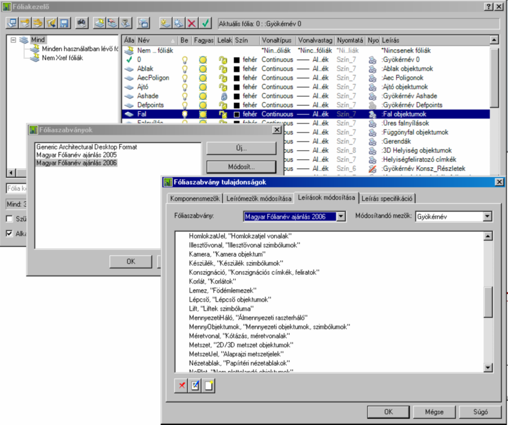Click the new frozen layer icon
508x425 pixels.
(179, 23)
